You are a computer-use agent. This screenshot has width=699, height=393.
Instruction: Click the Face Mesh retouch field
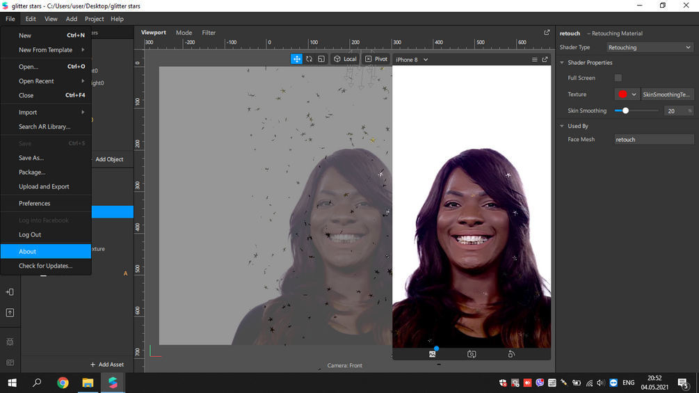654,140
